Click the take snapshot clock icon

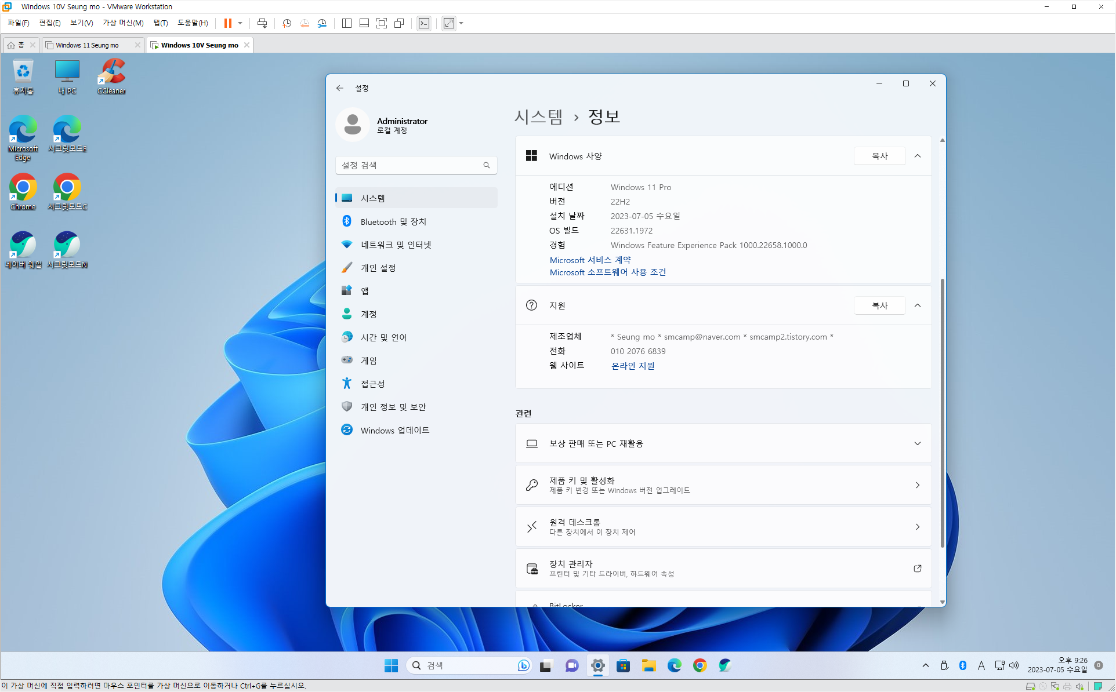point(287,23)
